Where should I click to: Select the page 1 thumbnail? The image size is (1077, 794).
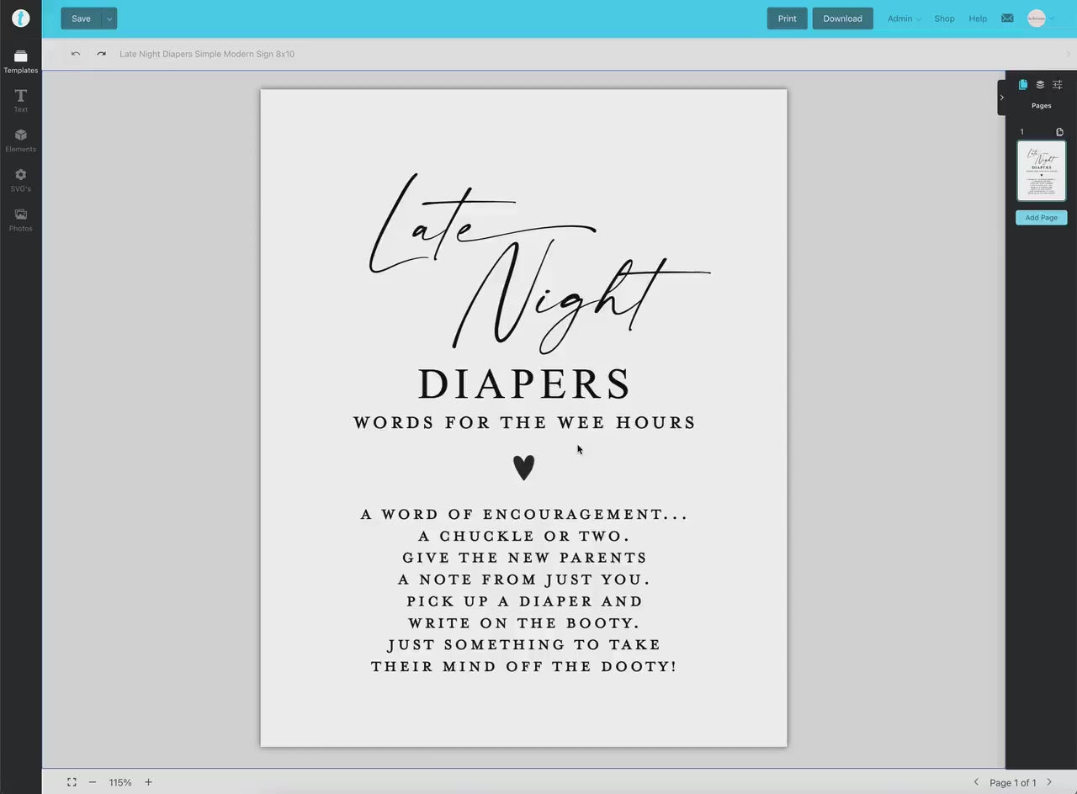coord(1042,171)
